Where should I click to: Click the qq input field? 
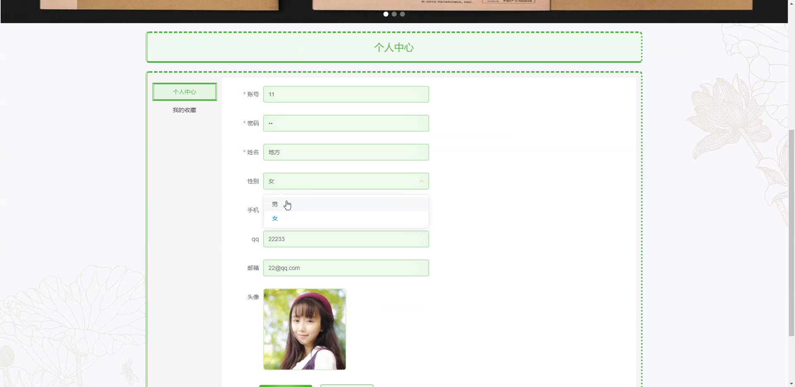coord(346,239)
